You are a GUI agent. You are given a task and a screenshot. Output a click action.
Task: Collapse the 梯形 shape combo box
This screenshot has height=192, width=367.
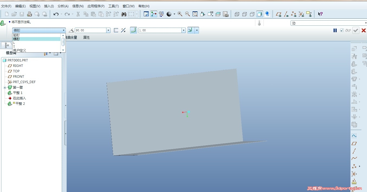click(x=64, y=30)
